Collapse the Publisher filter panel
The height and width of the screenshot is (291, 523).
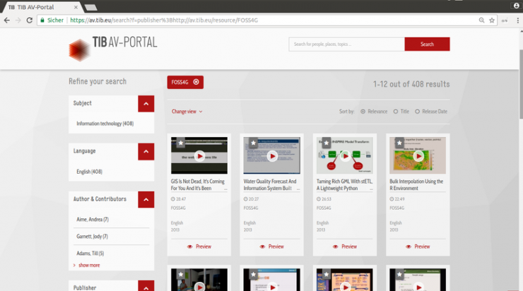coord(146,287)
